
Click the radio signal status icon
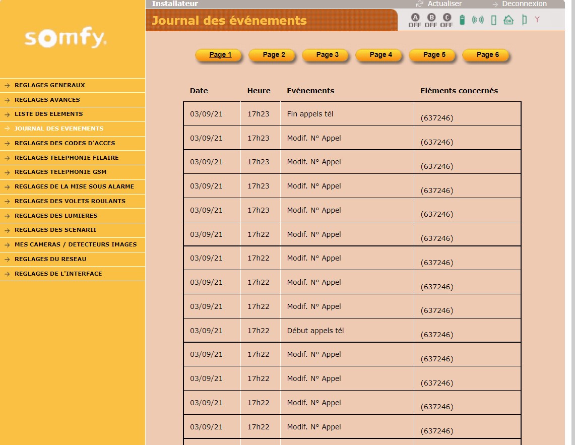point(478,20)
